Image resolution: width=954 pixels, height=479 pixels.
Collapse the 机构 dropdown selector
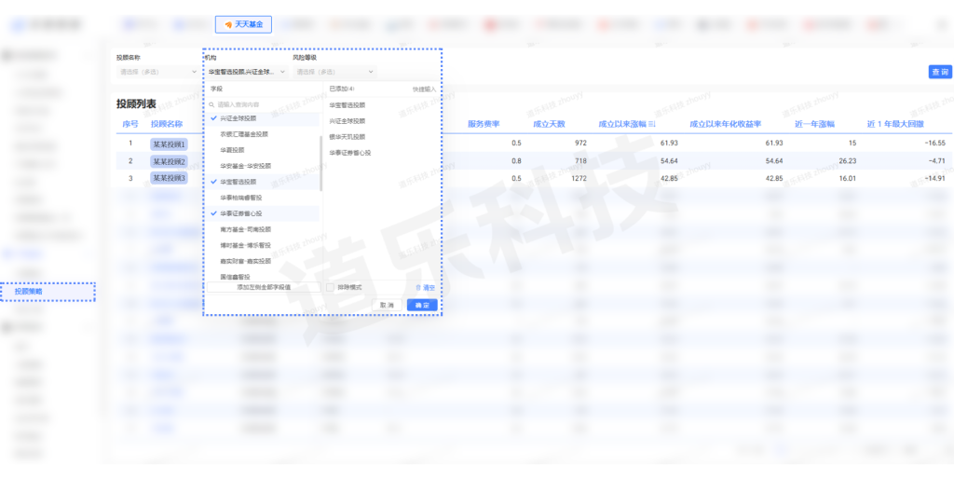click(244, 72)
